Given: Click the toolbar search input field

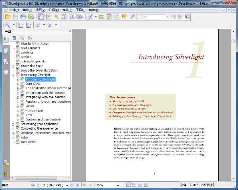Looking at the screenshot, I should (153, 17).
